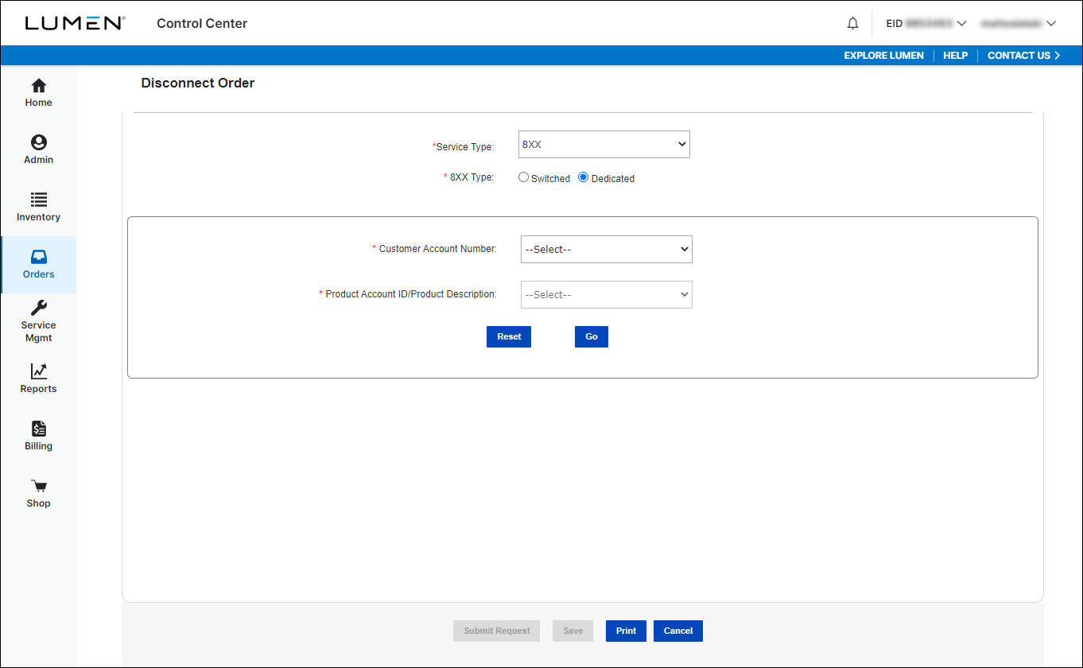Image resolution: width=1083 pixels, height=668 pixels.
Task: Select the Switched radio button
Action: tap(523, 177)
